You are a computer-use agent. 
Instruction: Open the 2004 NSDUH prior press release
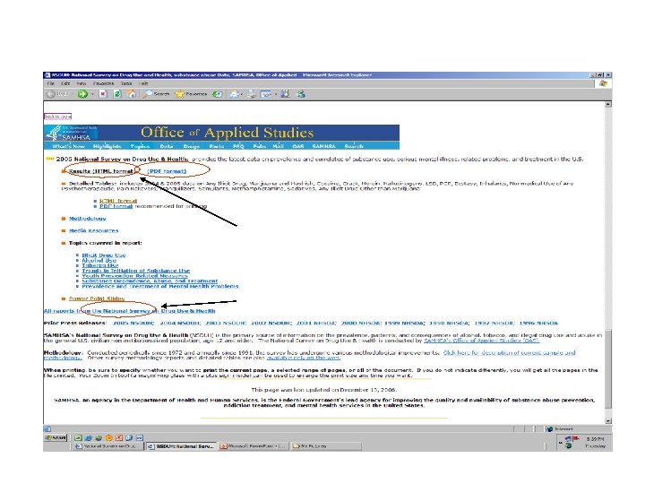[180, 323]
